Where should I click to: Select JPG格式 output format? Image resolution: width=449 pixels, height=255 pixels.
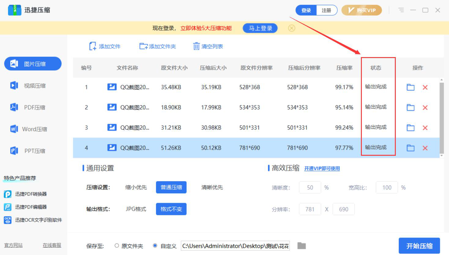[136, 209]
